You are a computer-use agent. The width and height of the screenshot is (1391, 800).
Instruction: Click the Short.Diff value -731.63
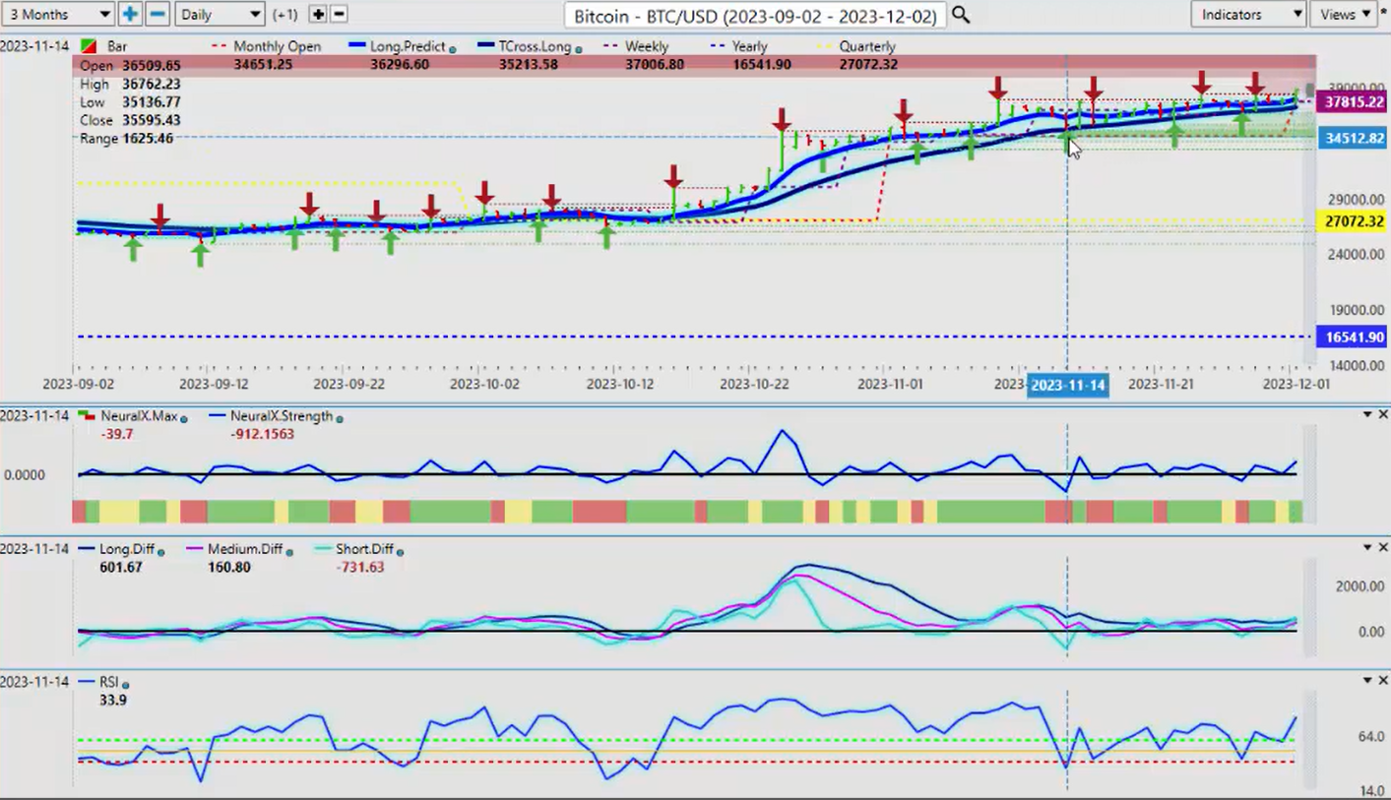[x=358, y=568]
